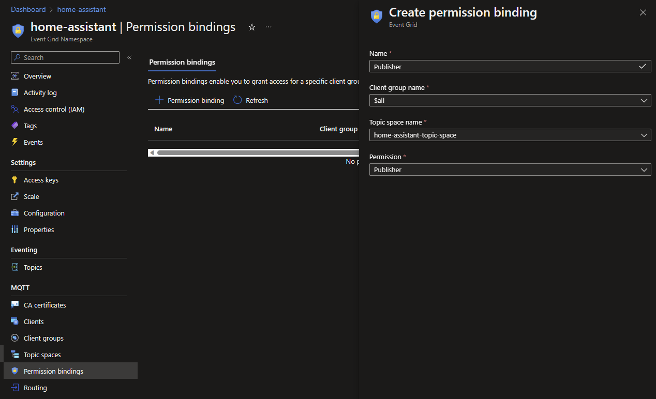Open the Client group name dropdown
The width and height of the screenshot is (656, 399).
(x=510, y=100)
